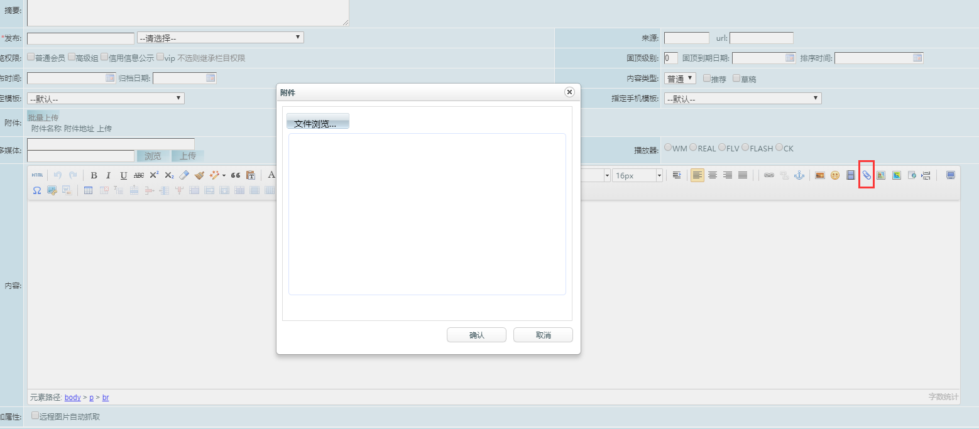Align text right

(728, 175)
